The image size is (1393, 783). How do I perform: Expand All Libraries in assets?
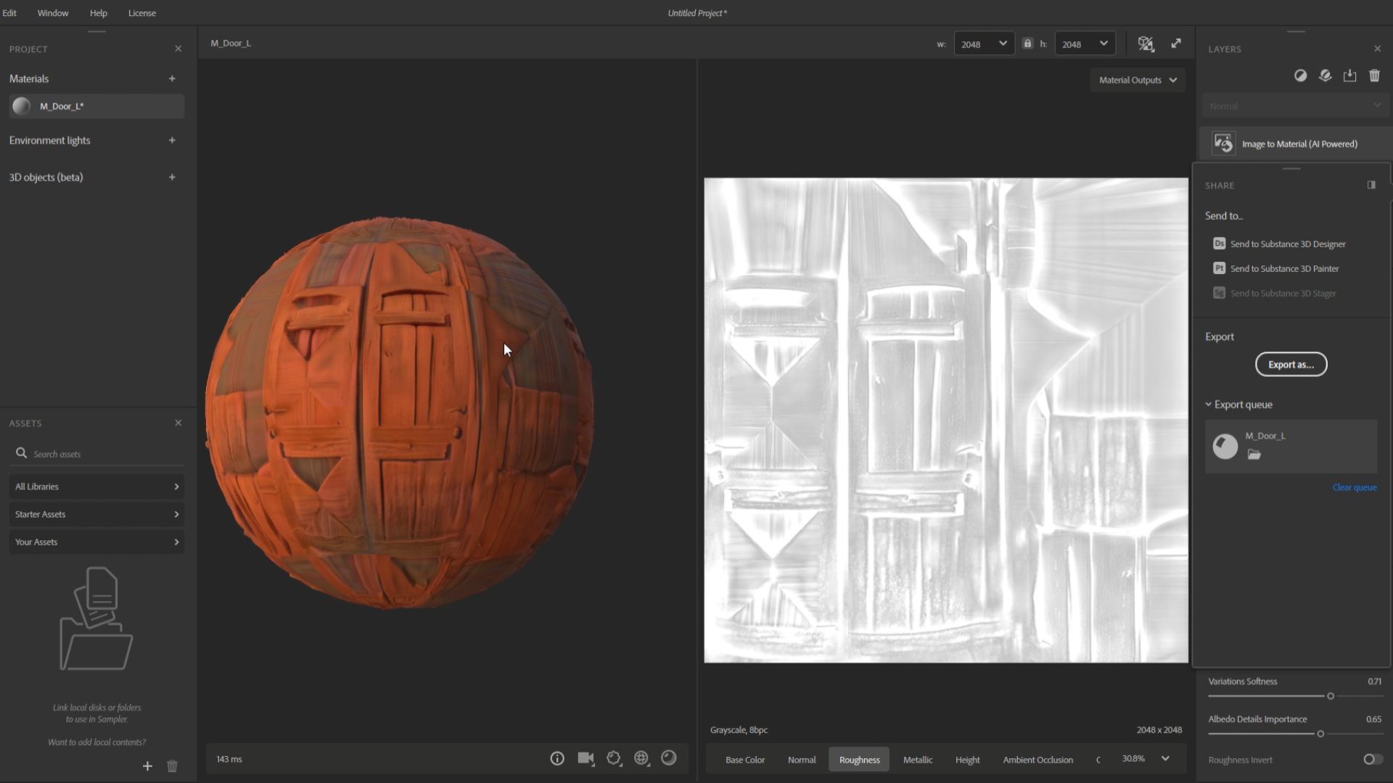tap(96, 486)
